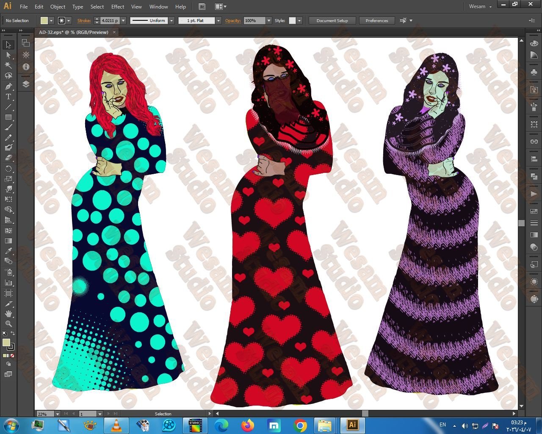Select the Artboard tool

[8, 293]
